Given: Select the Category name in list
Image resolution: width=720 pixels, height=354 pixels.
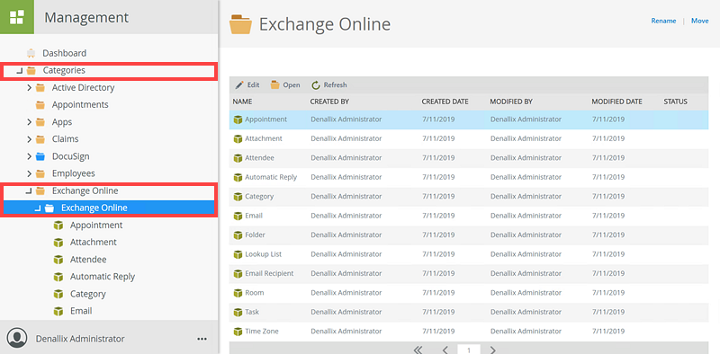Looking at the screenshot, I should (x=259, y=196).
